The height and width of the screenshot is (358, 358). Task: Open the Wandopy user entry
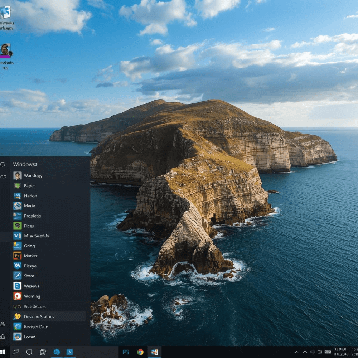coord(33,176)
